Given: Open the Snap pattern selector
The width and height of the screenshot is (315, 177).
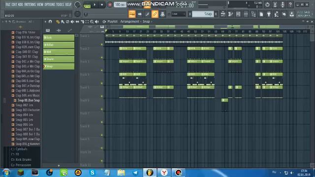Looking at the screenshot, I should tap(202, 14).
